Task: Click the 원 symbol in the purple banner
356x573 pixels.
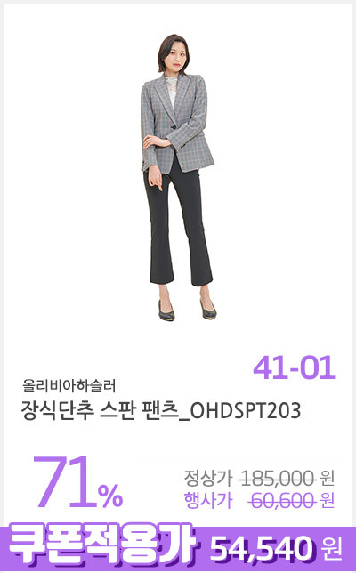Action: (332, 549)
